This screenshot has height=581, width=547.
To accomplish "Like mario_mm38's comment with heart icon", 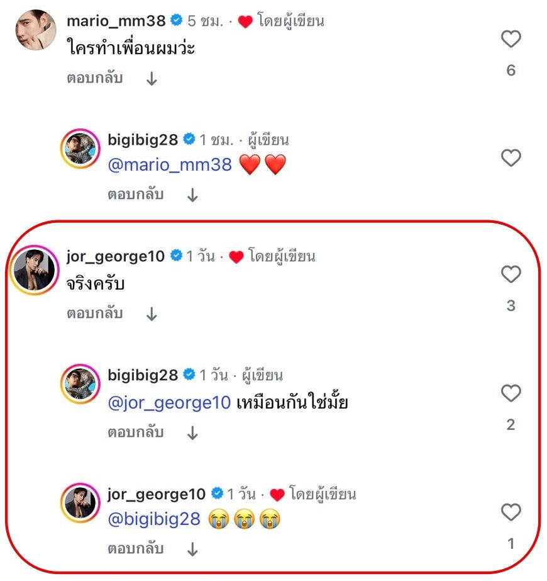I will click(511, 40).
